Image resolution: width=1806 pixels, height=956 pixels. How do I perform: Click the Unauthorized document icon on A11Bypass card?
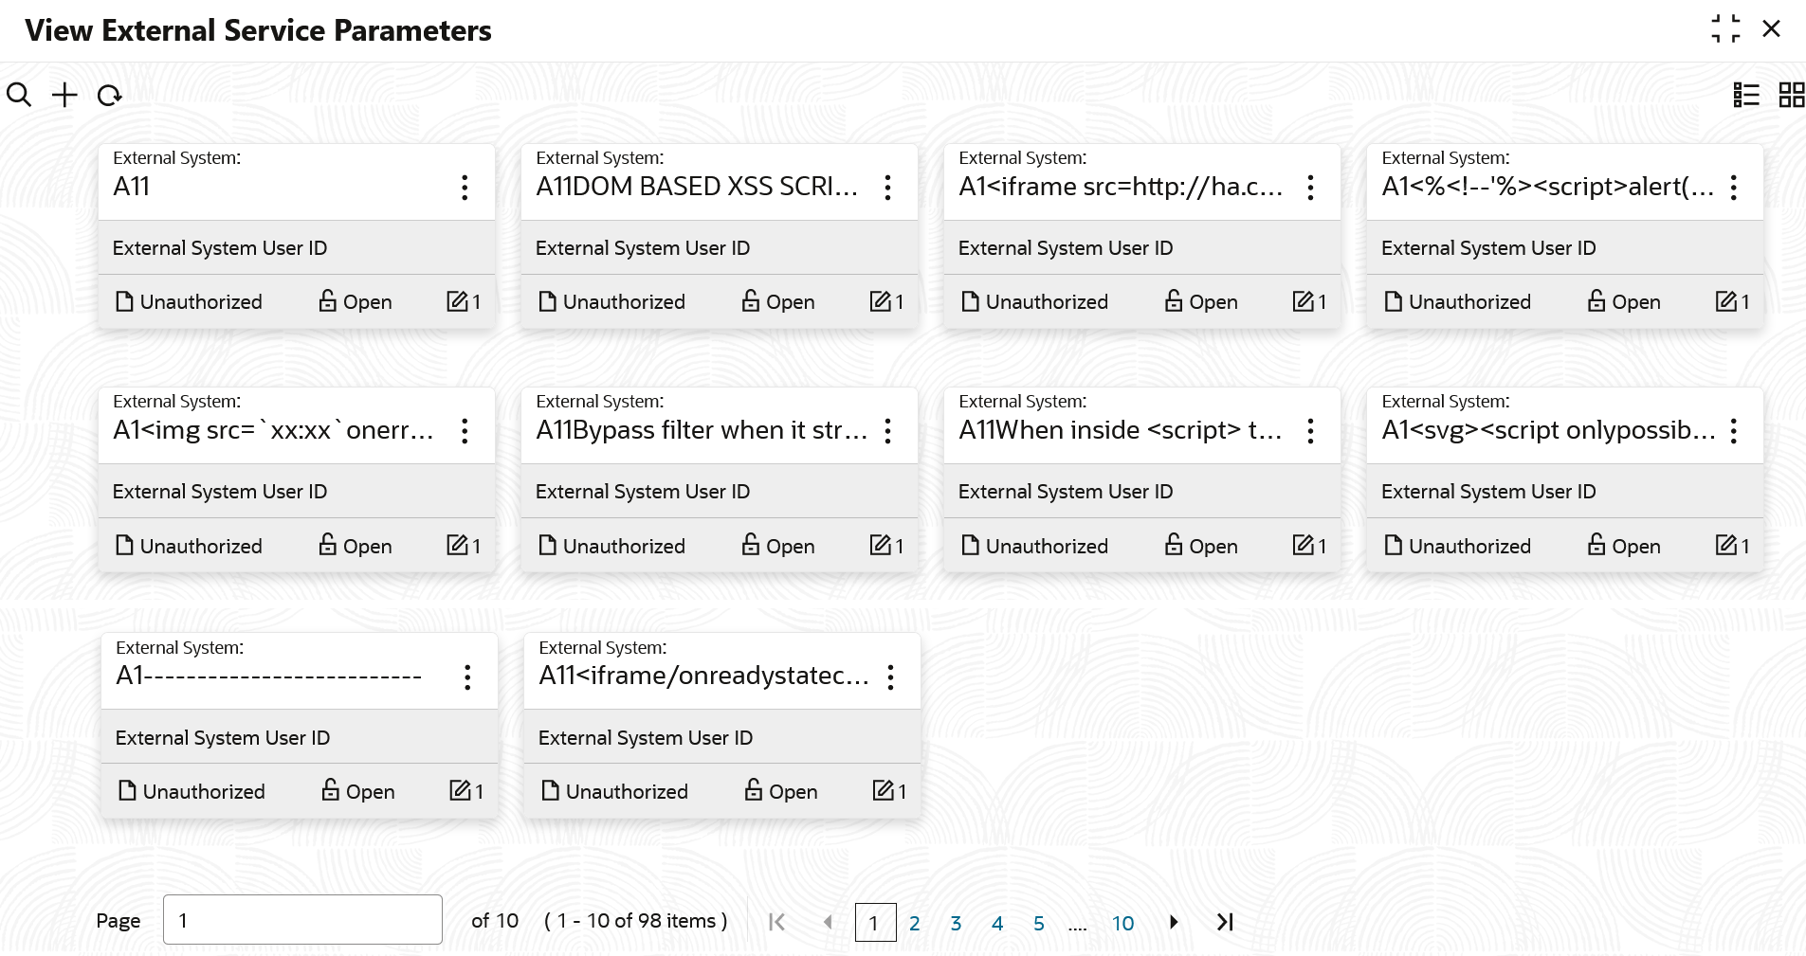coord(547,545)
